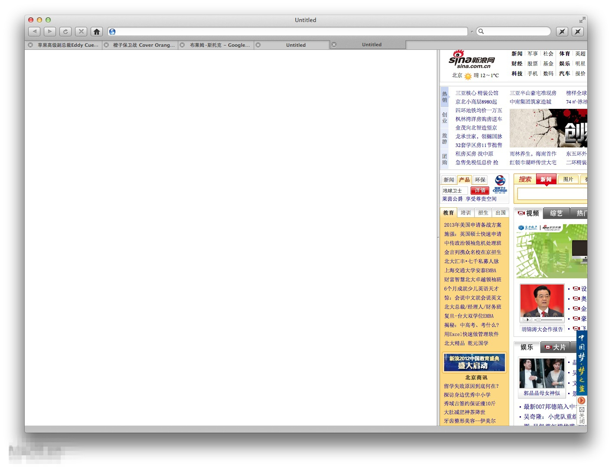Screen dimensions: 612x467
Task: Click the camera icon on 大片 tab
Action: pos(548,347)
